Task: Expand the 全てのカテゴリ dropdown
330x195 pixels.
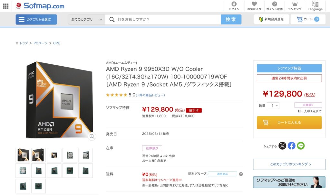Action: point(86,20)
